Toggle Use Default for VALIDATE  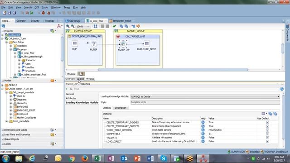pos(267,138)
